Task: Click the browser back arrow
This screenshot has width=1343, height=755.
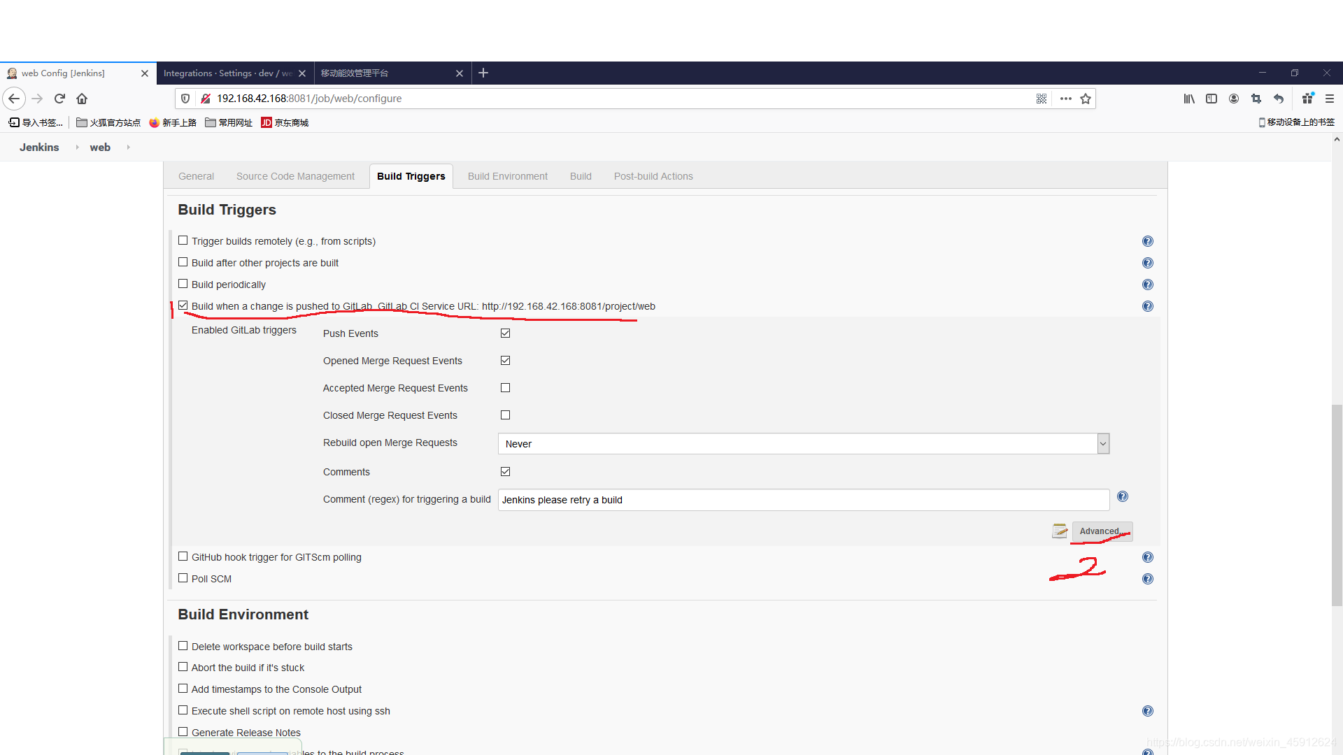Action: 14,99
